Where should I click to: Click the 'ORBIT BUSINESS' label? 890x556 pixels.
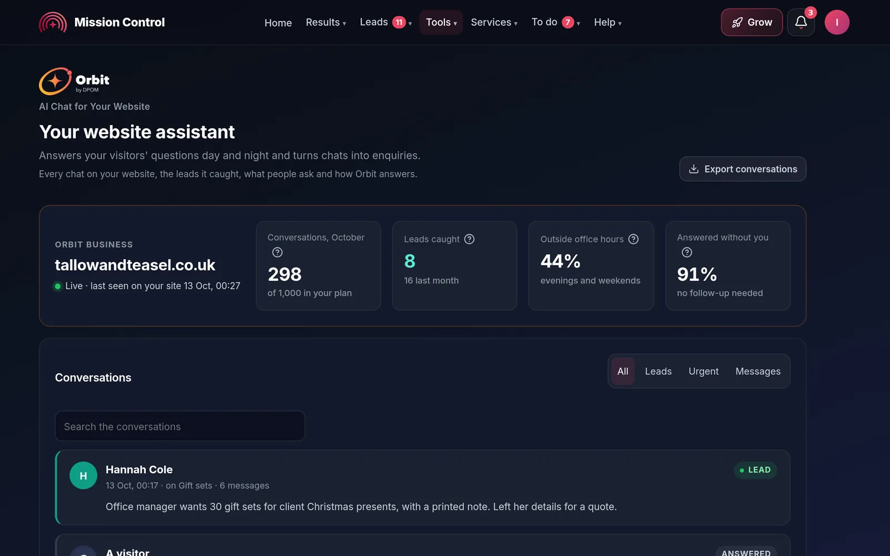[x=94, y=245]
